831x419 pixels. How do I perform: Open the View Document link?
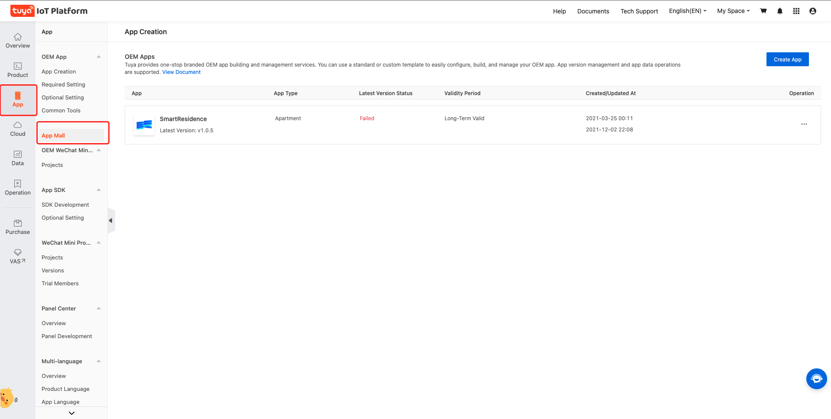(x=181, y=72)
